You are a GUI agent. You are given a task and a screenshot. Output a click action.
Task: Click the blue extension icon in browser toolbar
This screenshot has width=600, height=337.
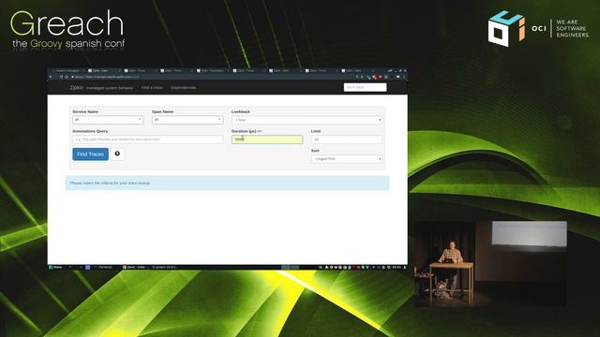[368, 78]
